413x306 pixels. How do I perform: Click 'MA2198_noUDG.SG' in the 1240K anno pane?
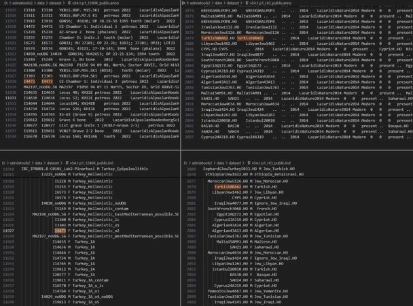(40, 65)
